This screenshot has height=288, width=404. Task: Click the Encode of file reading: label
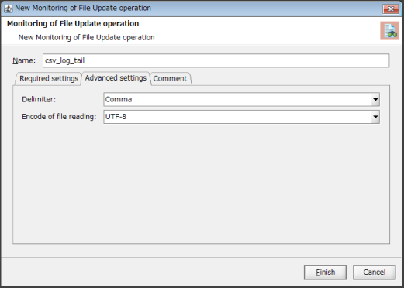(59, 117)
